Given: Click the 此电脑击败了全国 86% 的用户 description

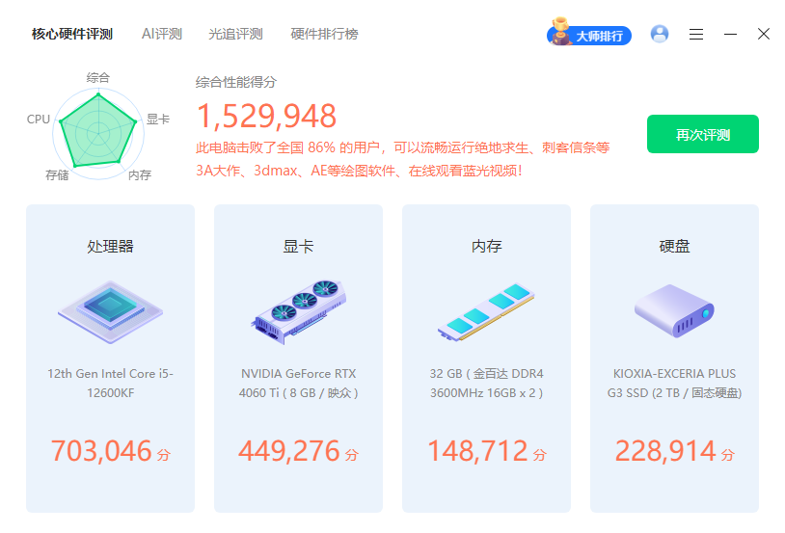Looking at the screenshot, I should tap(402, 159).
